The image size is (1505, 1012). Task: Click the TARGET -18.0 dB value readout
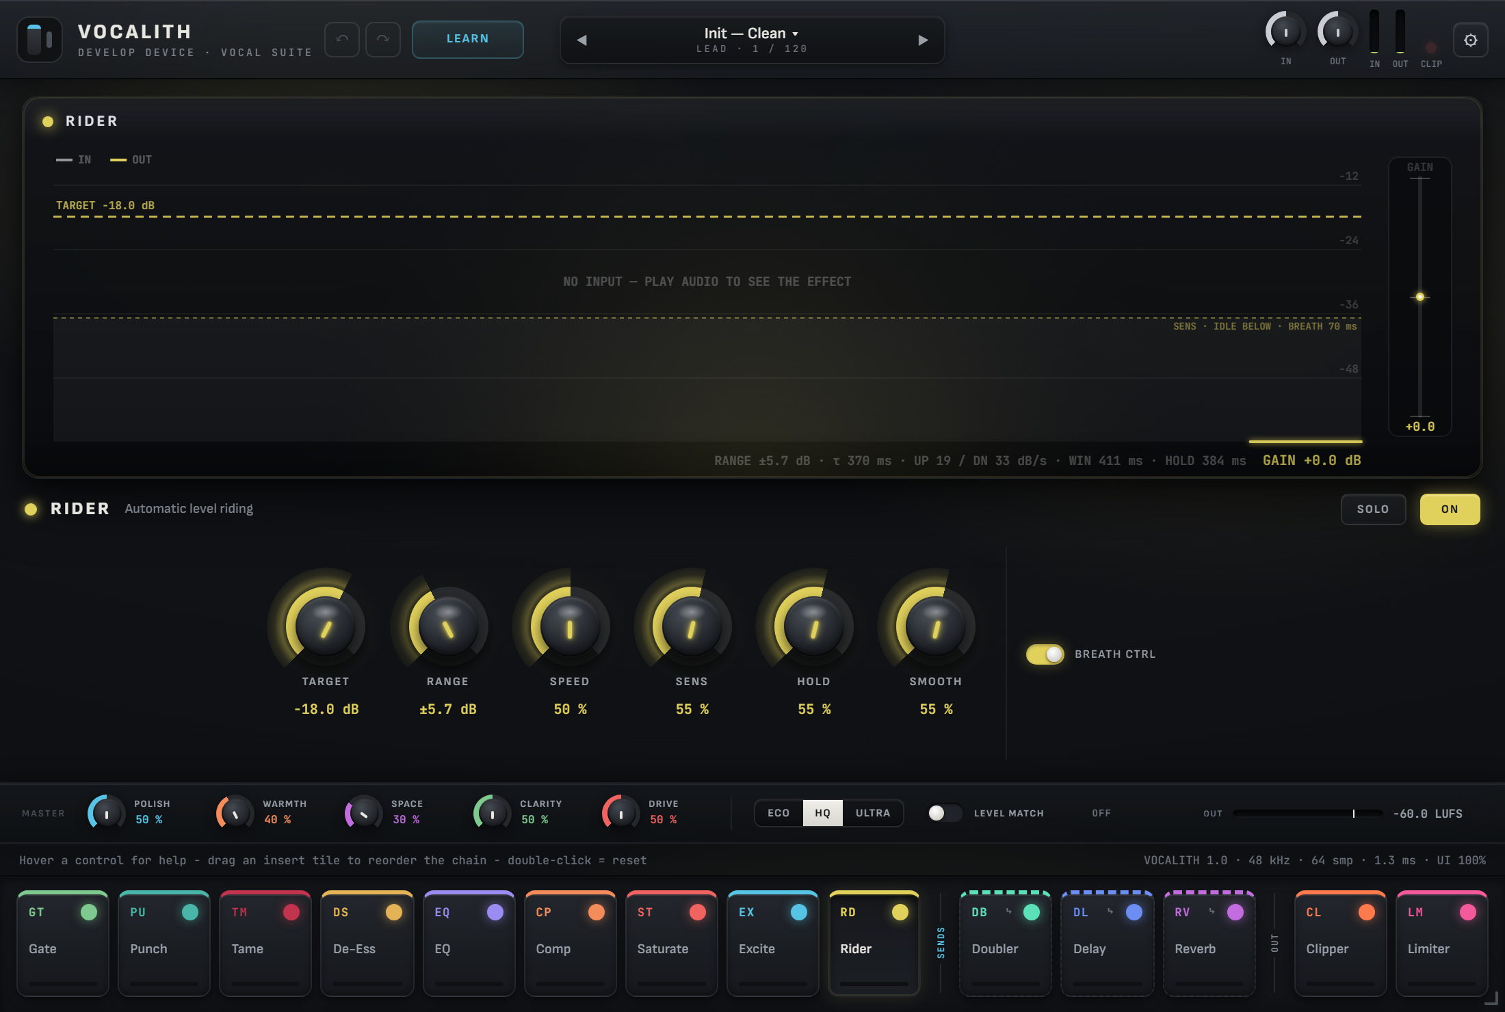(x=326, y=710)
